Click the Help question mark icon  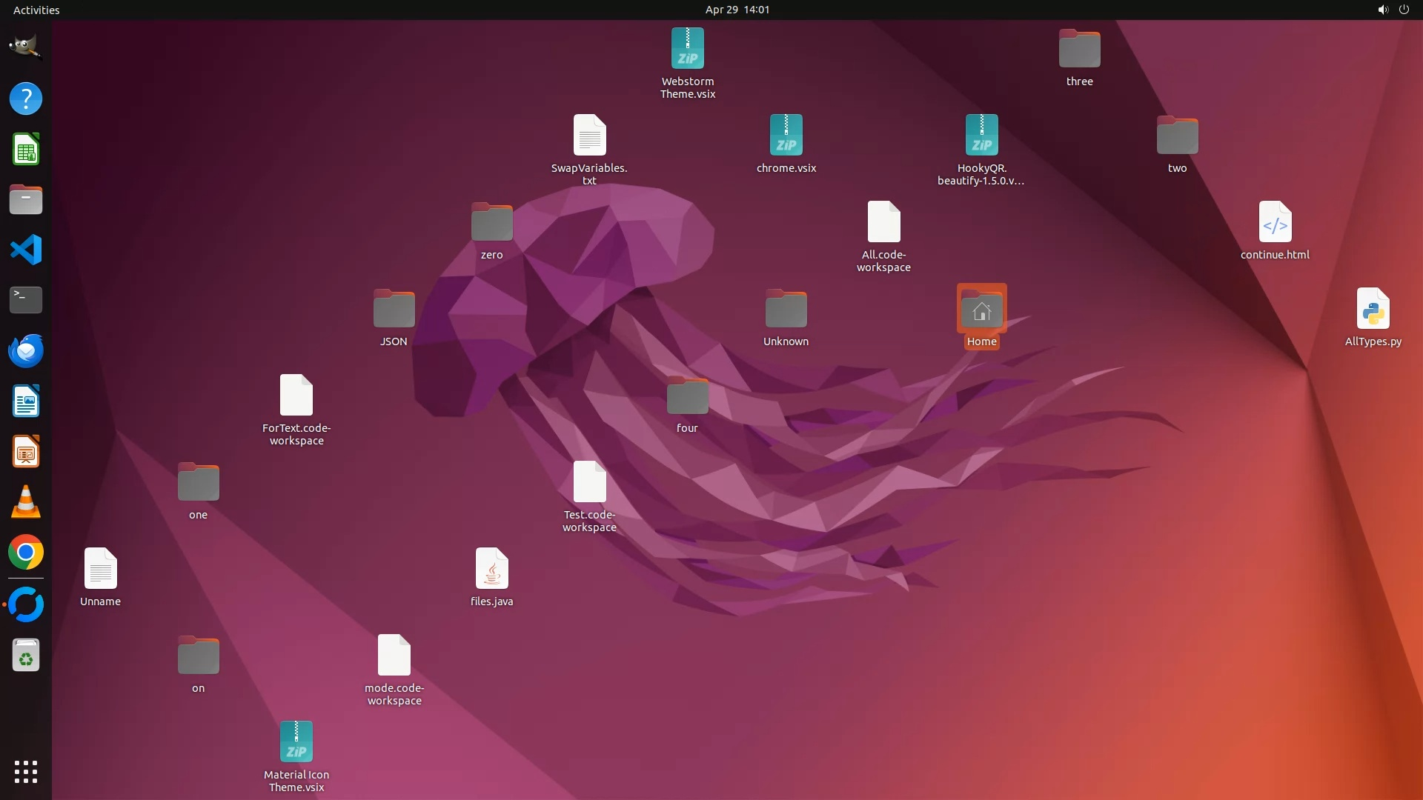[x=25, y=99]
